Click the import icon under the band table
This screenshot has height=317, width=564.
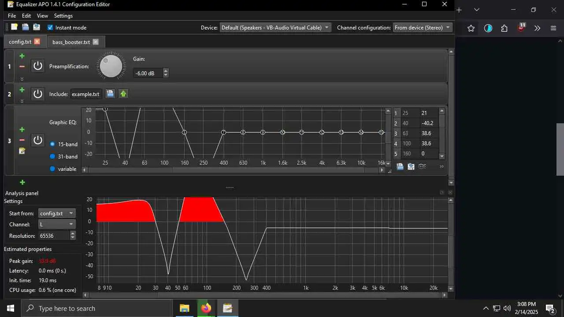pos(400,166)
